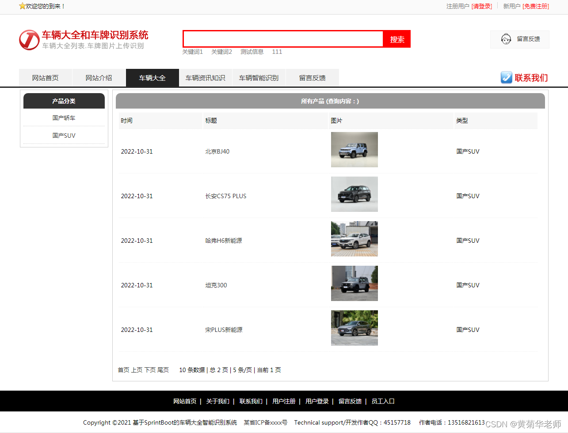Click the 车辆大全和车牌识别系统 site title
This screenshot has width=568, height=433.
point(95,35)
